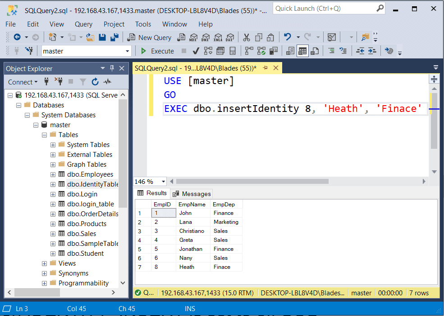Expand the dbo.Employees table node
The height and width of the screenshot is (316, 444).
coord(53,174)
